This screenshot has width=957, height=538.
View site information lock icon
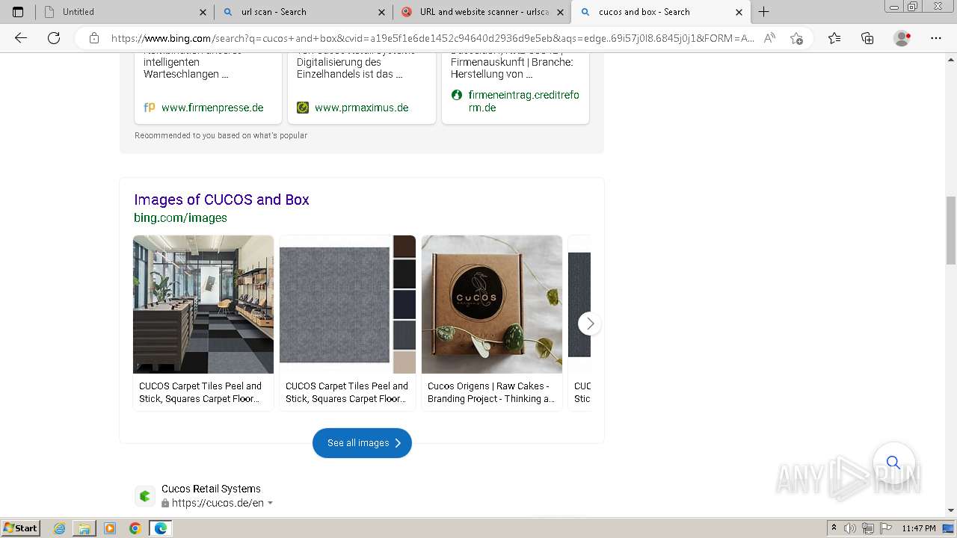(93, 38)
